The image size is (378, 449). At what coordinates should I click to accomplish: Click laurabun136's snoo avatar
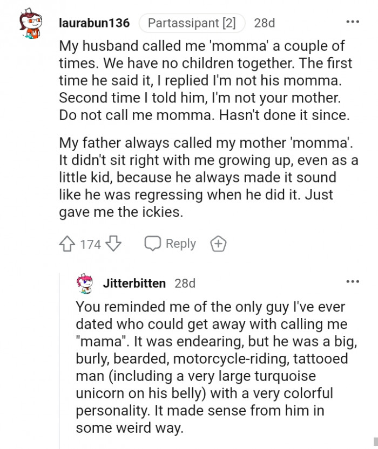tap(31, 23)
